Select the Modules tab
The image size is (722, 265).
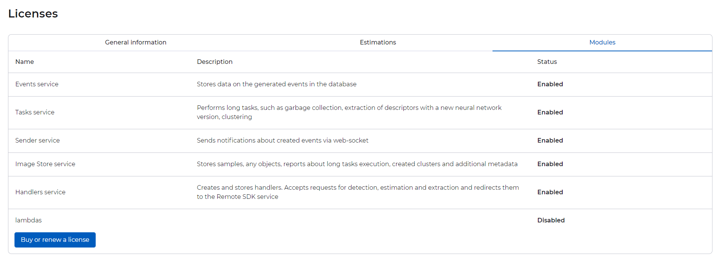tap(602, 43)
